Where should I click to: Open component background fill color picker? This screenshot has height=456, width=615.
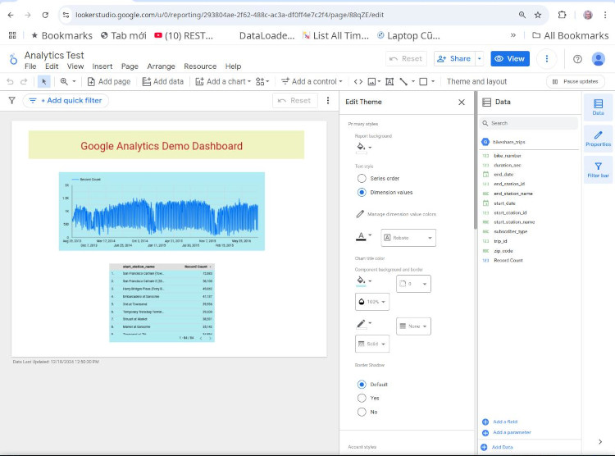363,281
